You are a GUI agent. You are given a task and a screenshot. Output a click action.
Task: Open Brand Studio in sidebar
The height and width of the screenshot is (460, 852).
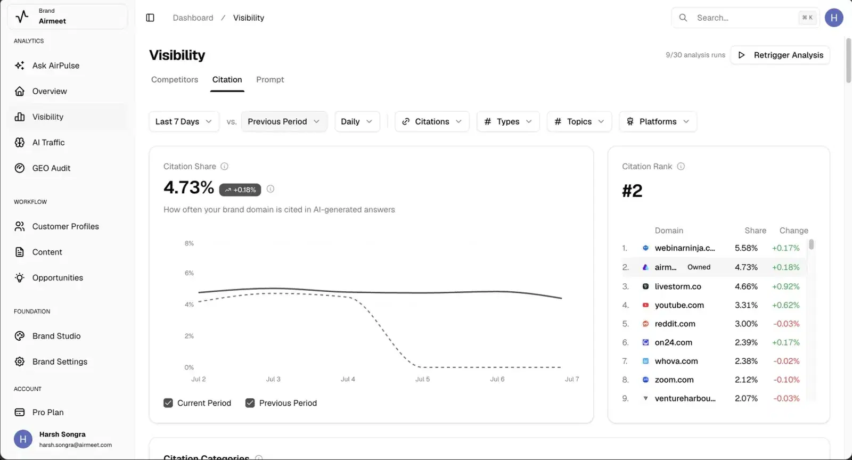click(68, 336)
